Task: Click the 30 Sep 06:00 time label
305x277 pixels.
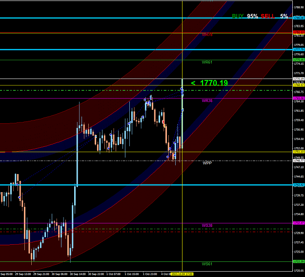Action: (x=60, y=274)
